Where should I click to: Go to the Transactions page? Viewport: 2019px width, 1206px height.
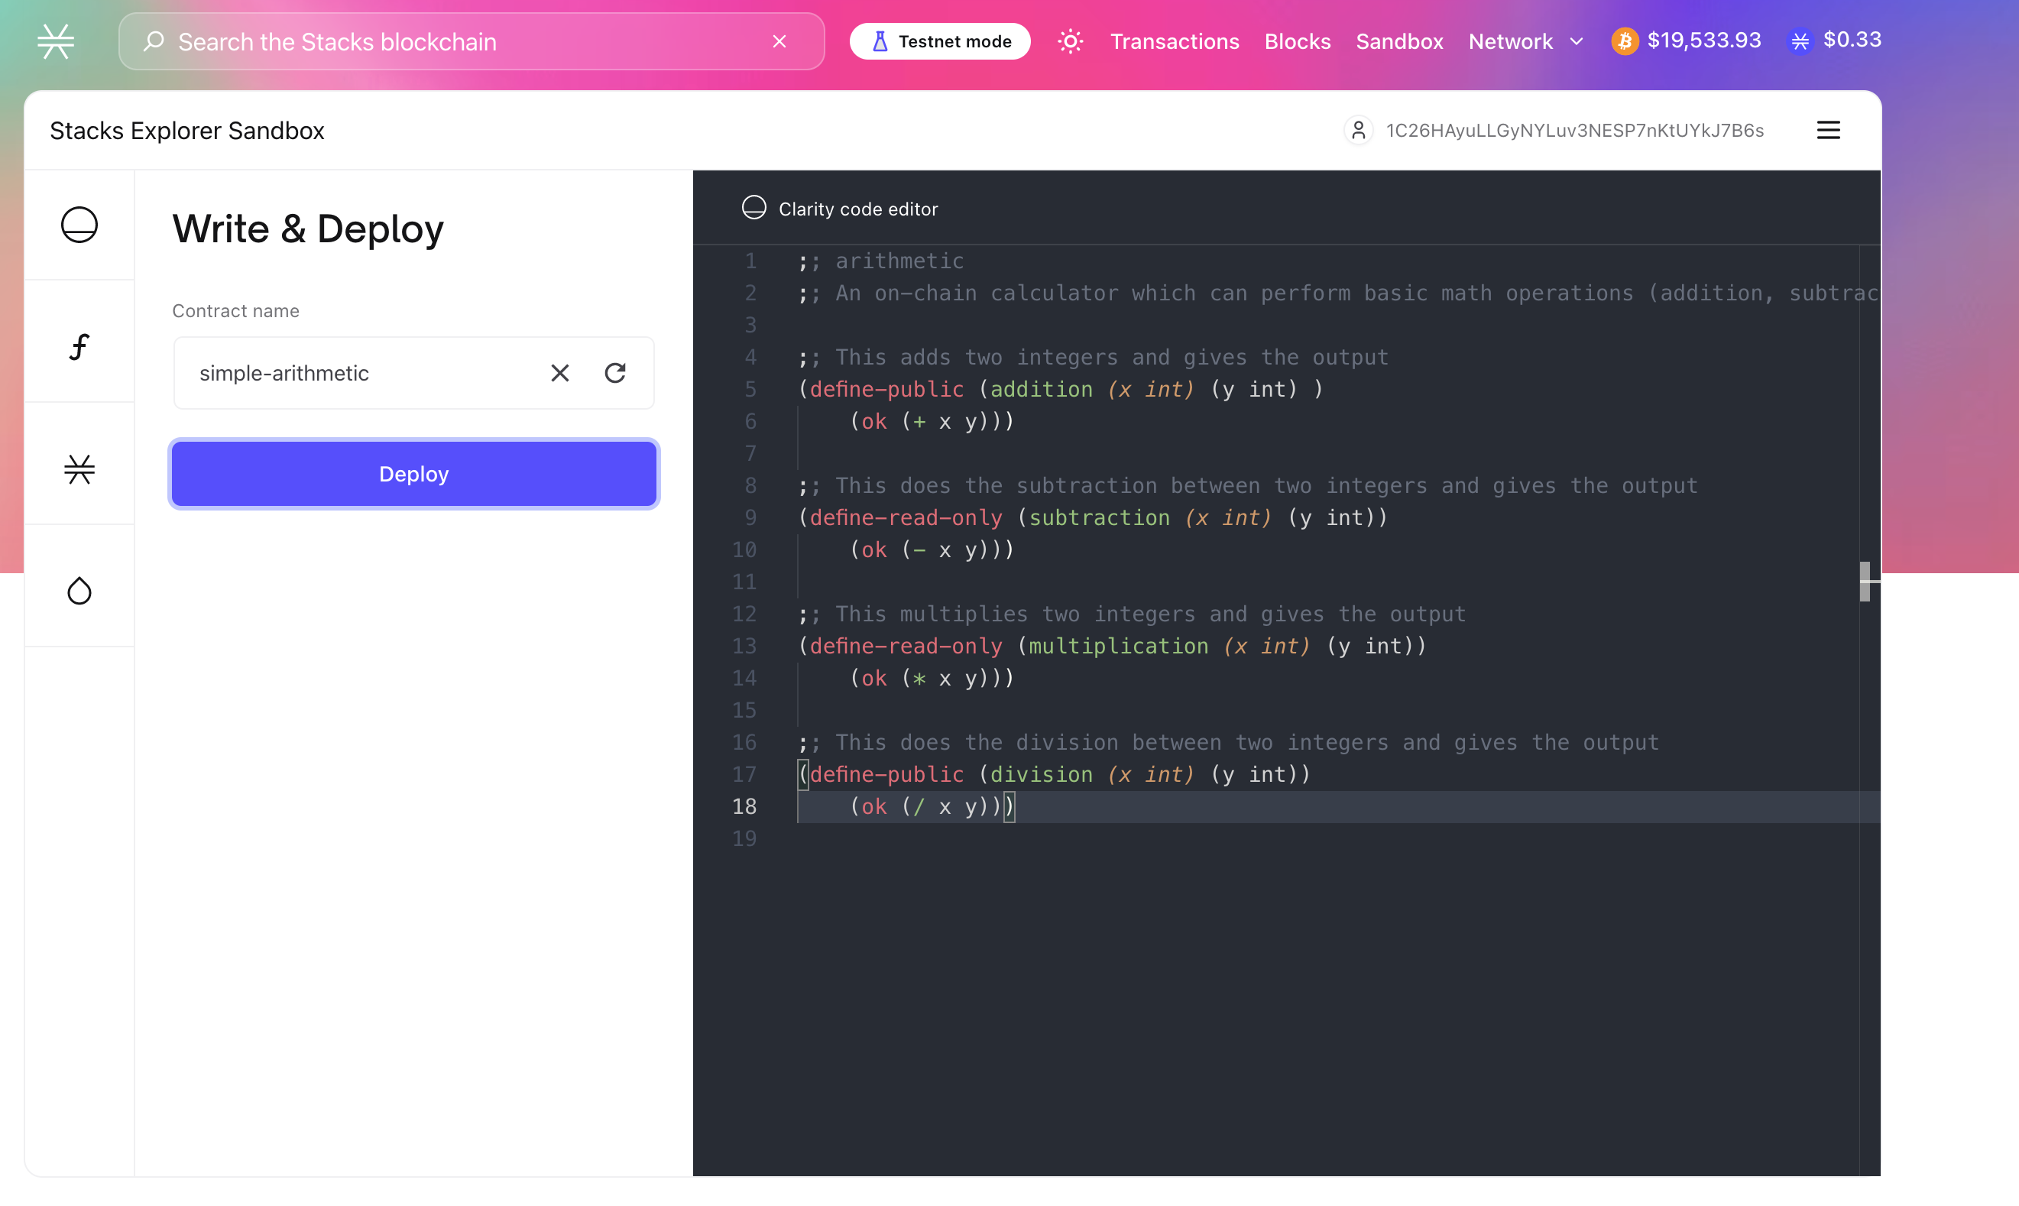1174,41
